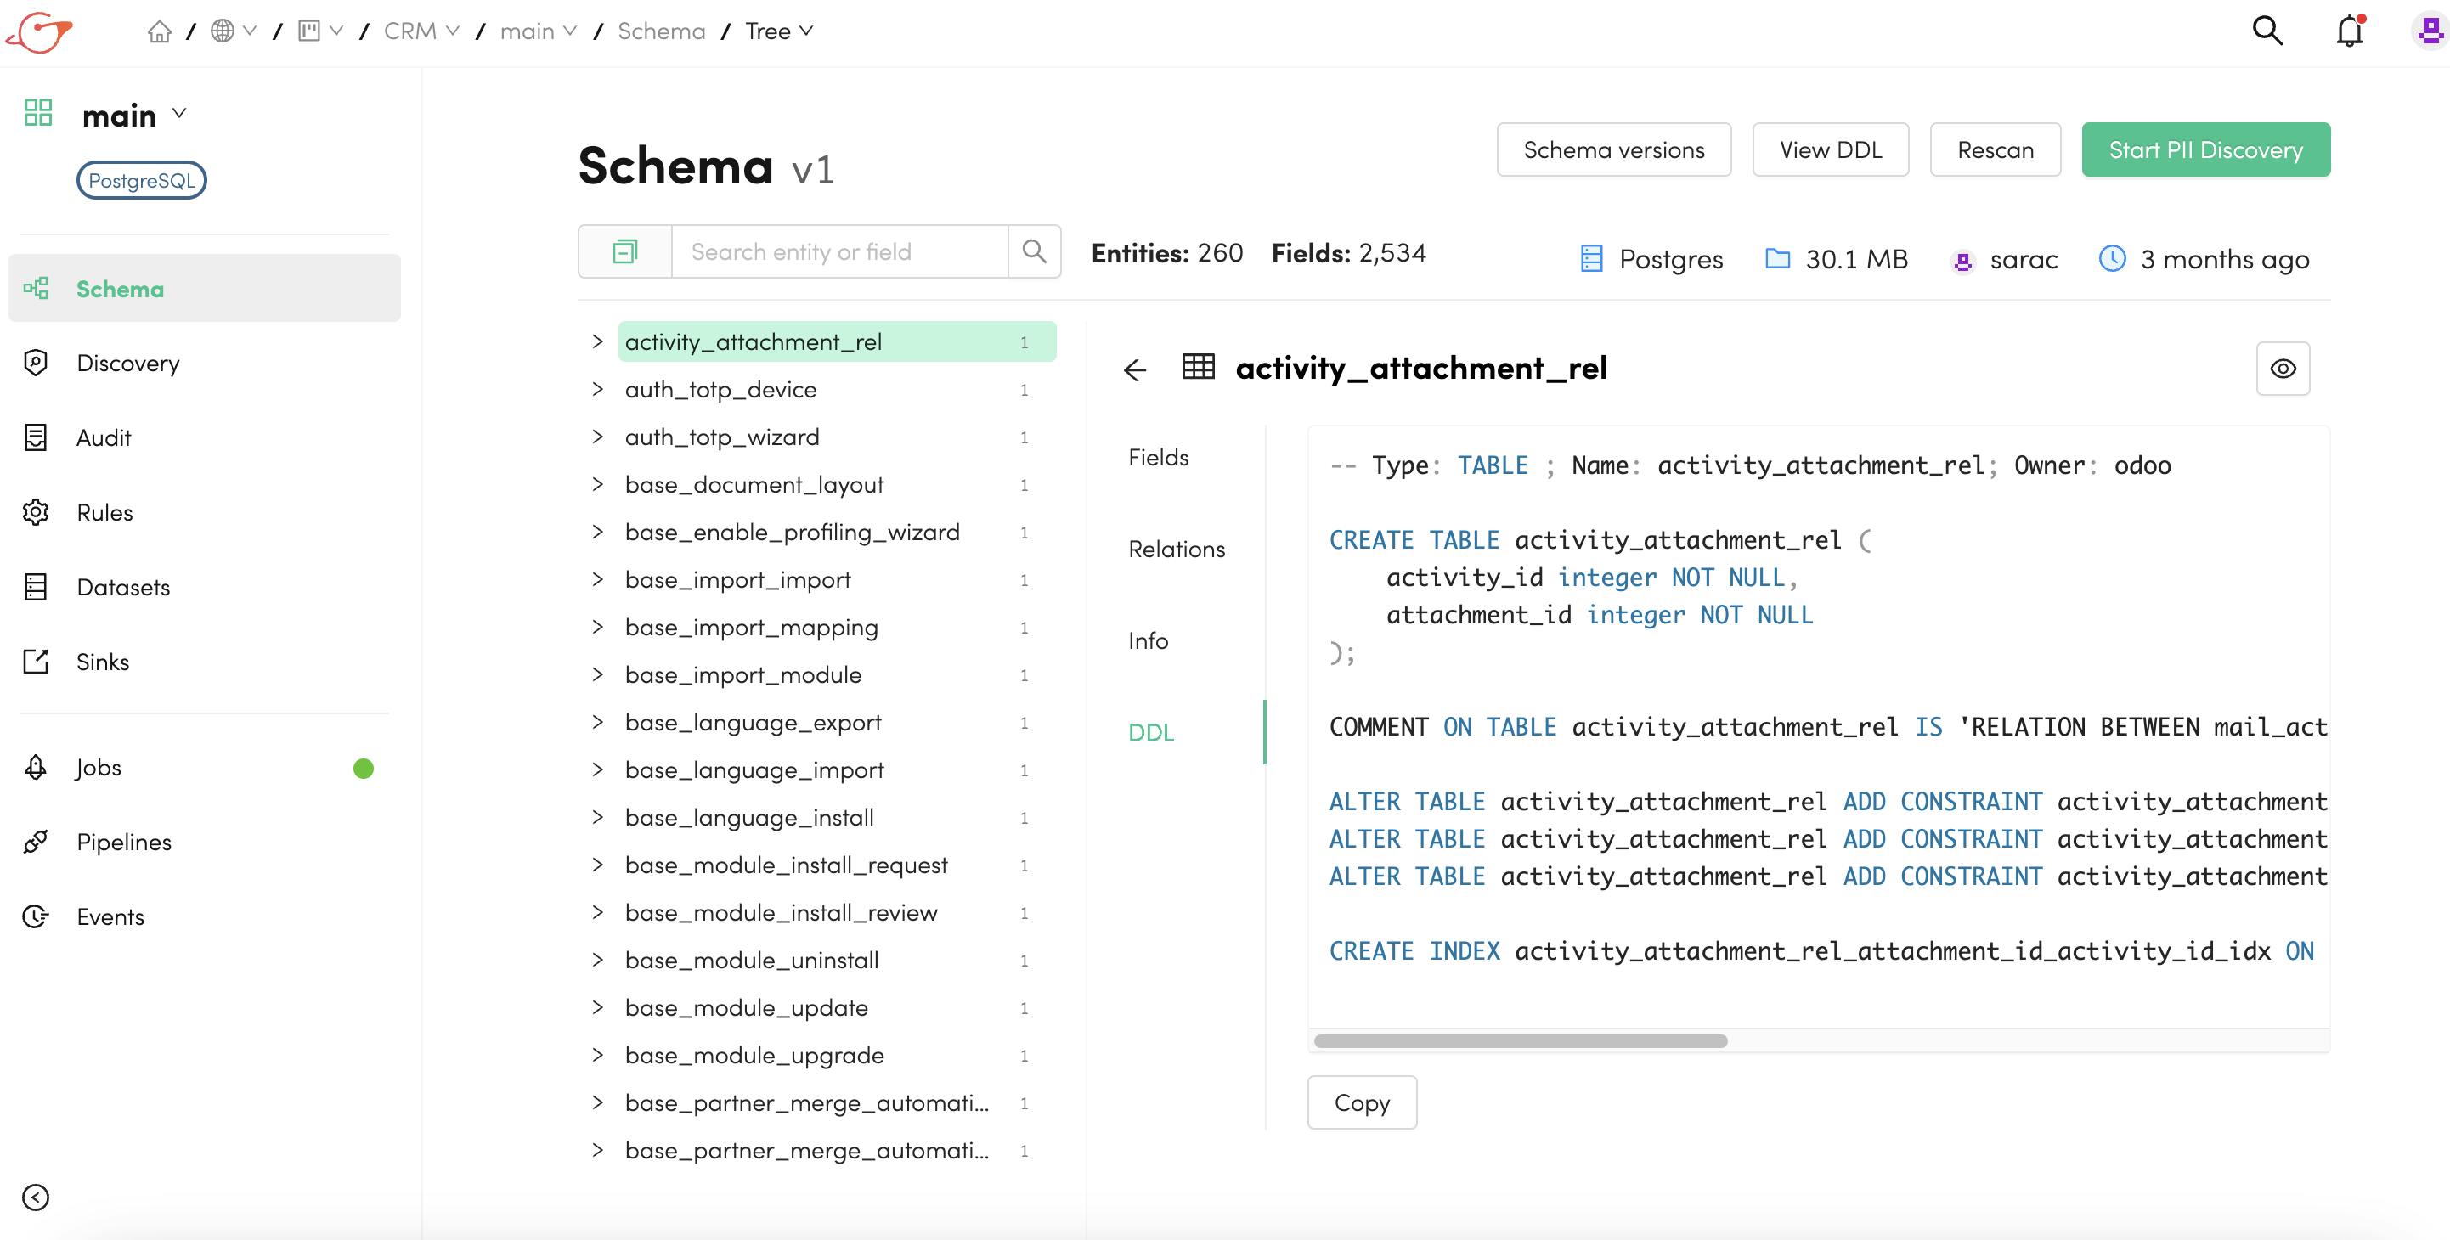Collapse sidebar with bottom arrow icon
2450x1240 pixels.
click(37, 1198)
